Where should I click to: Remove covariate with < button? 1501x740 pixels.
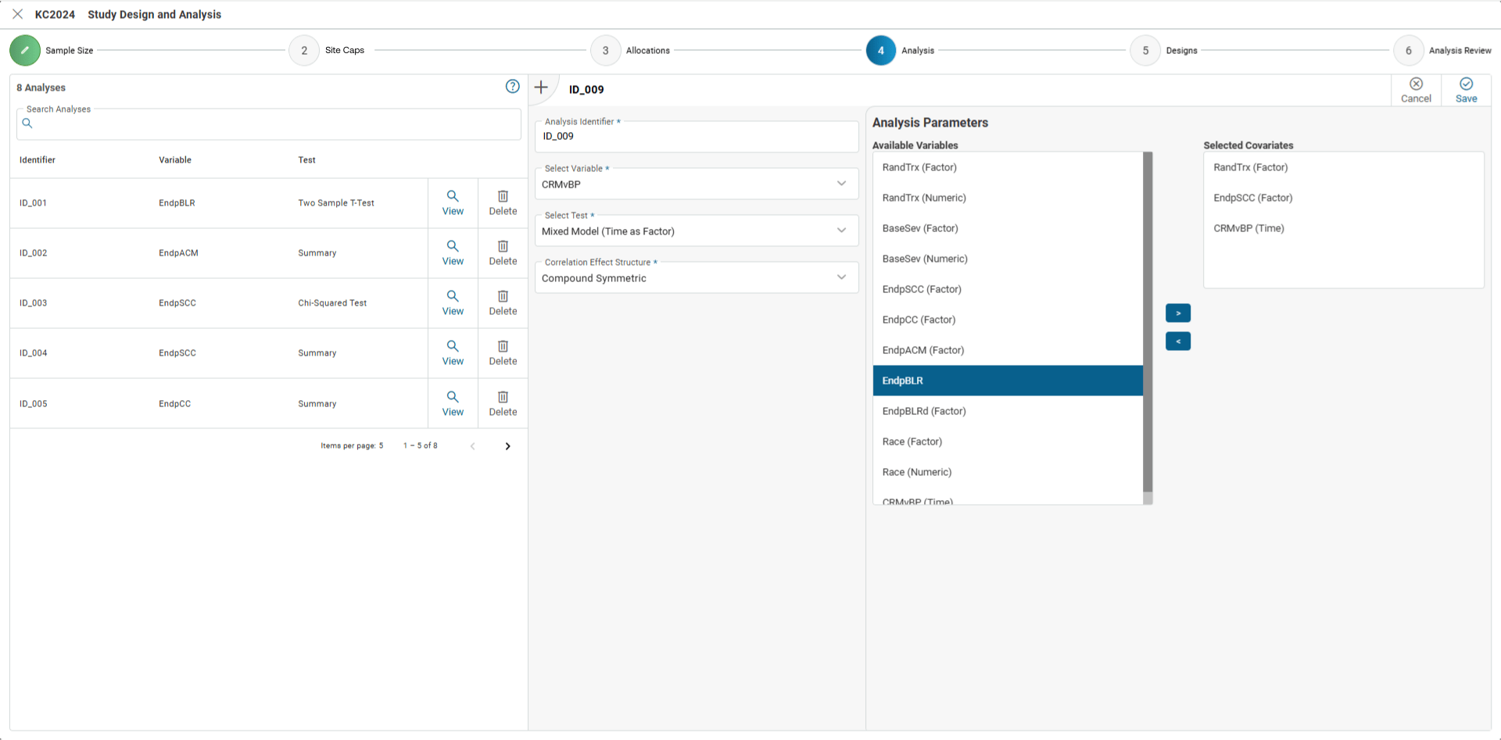pos(1178,341)
